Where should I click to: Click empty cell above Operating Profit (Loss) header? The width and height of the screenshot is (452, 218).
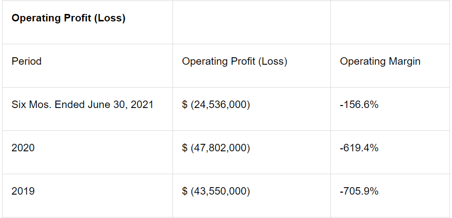[x=251, y=22]
